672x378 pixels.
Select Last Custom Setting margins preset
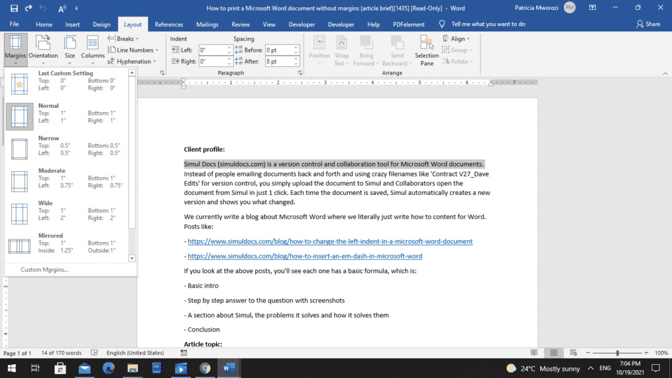point(66,83)
